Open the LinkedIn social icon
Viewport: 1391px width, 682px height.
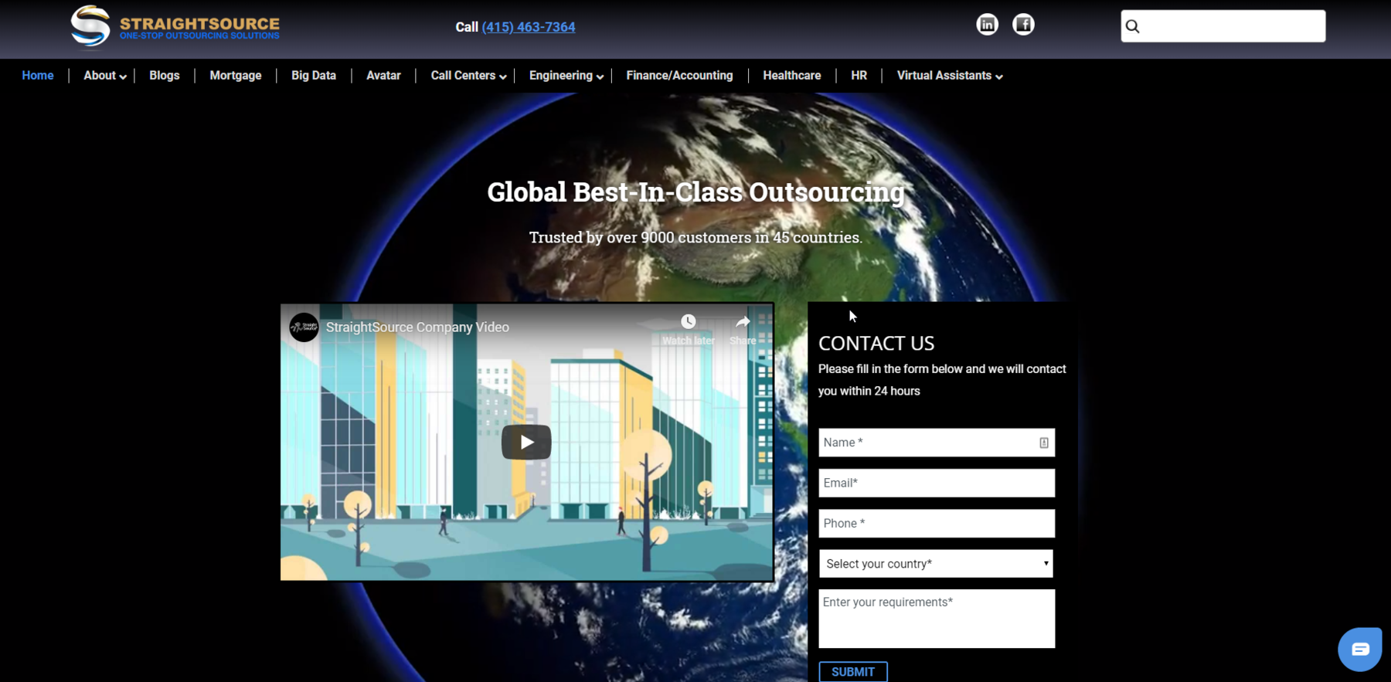click(987, 25)
